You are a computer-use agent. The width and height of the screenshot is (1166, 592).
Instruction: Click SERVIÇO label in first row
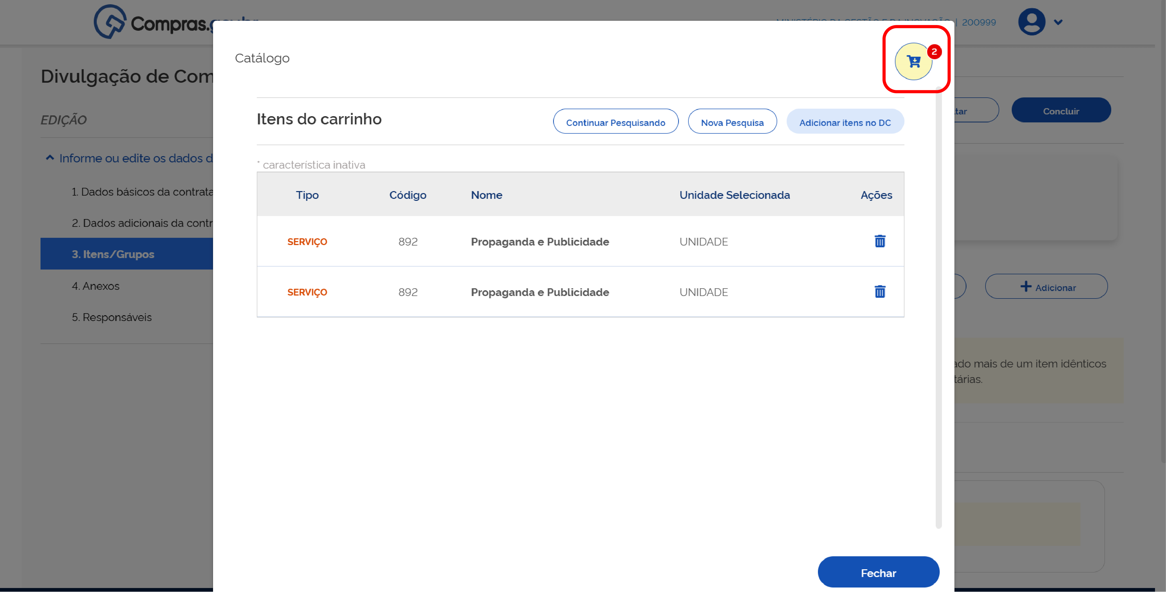tap(307, 242)
